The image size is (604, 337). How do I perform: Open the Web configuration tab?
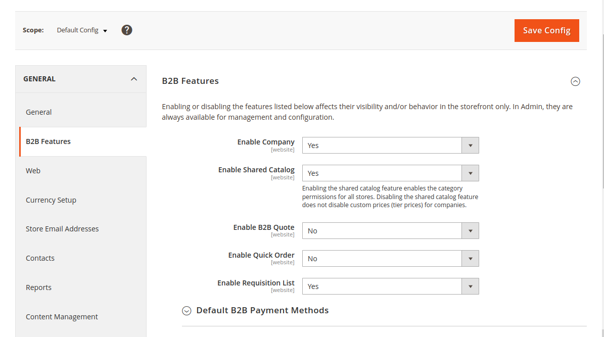(x=33, y=171)
